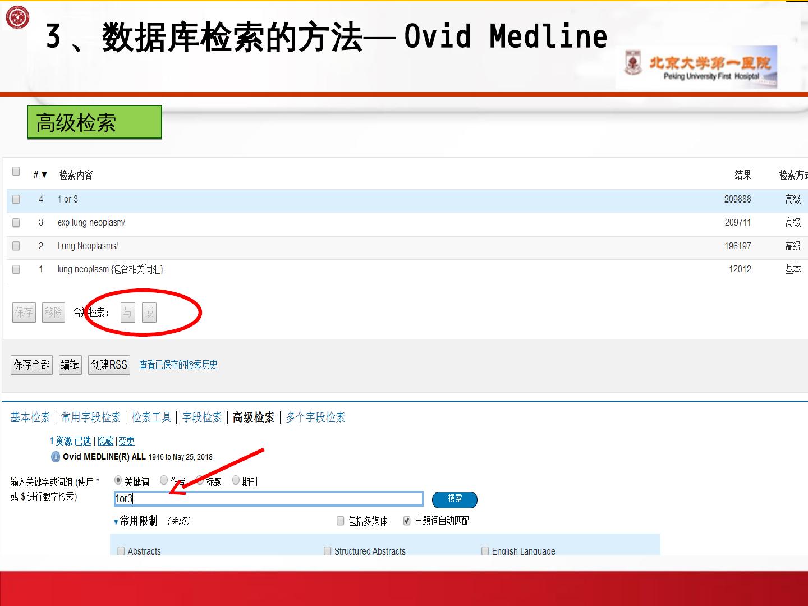Viewport: 808px width, 606px height.
Task: Sort search history by the # column arrow
Action: tap(44, 175)
